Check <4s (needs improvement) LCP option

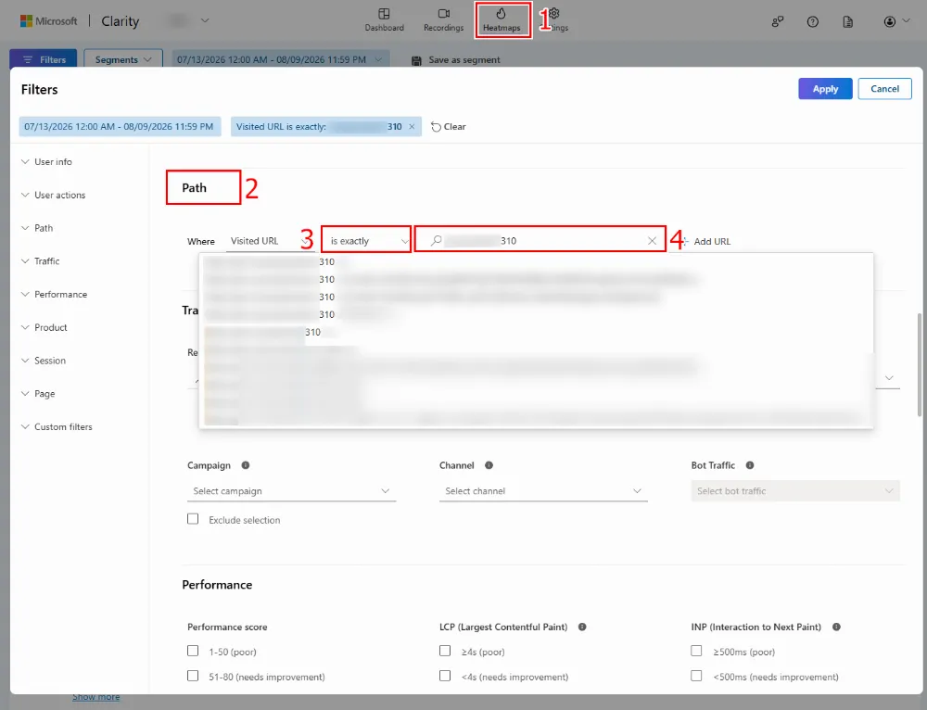[445, 676]
